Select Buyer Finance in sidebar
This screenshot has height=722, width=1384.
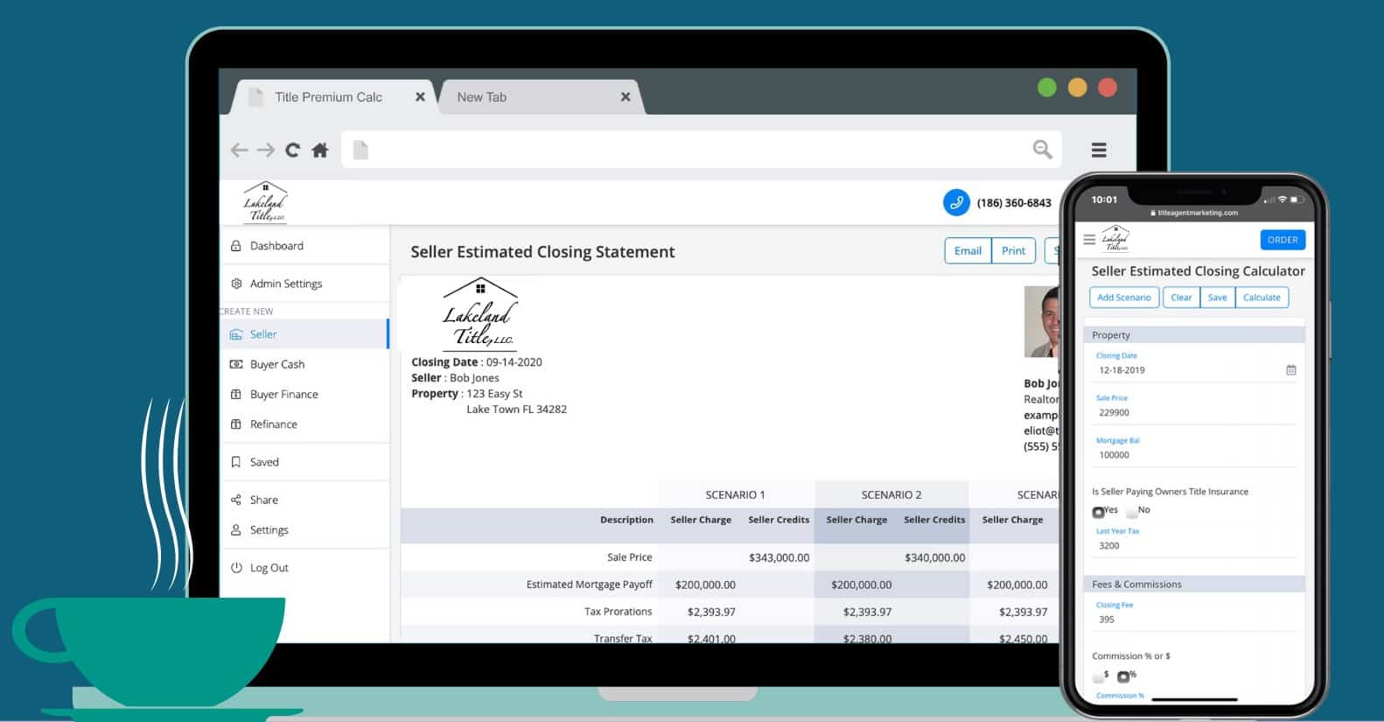304,395
